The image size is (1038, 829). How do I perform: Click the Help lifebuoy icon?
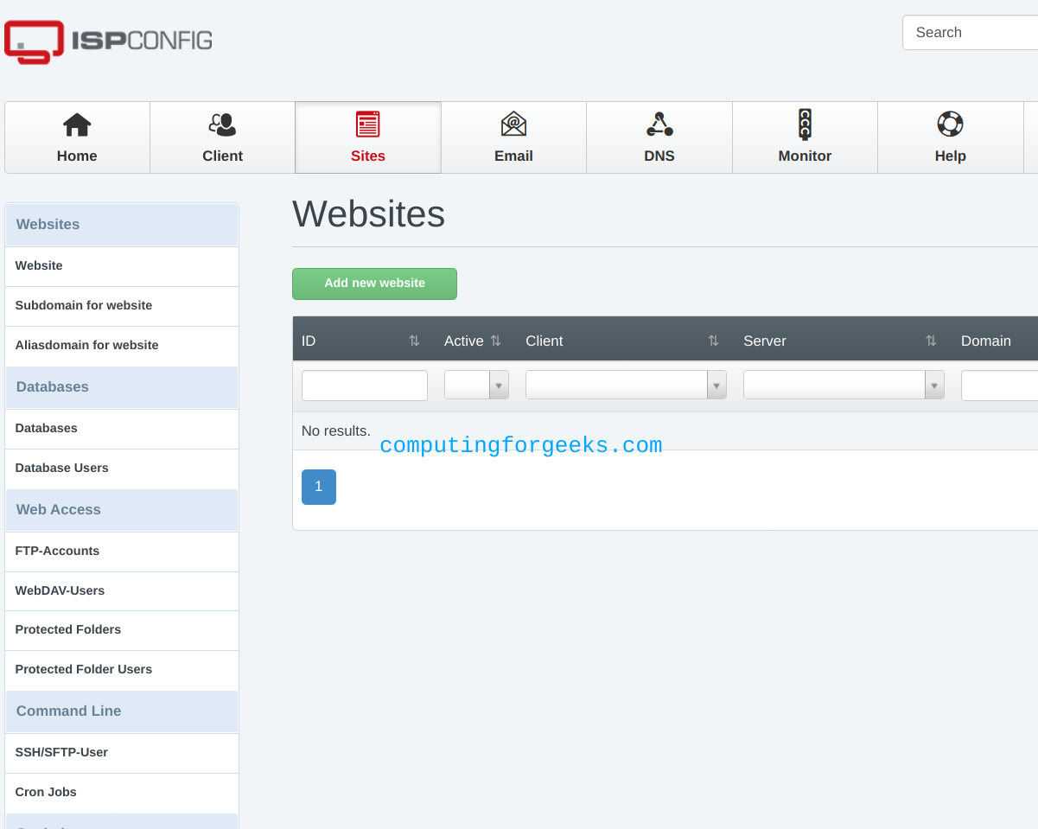point(950,124)
